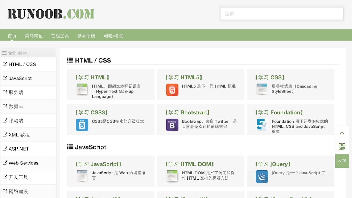The width and height of the screenshot is (352, 198).
Task: Select XML 教程 in the sidebar
Action: pyautogui.click(x=19, y=135)
